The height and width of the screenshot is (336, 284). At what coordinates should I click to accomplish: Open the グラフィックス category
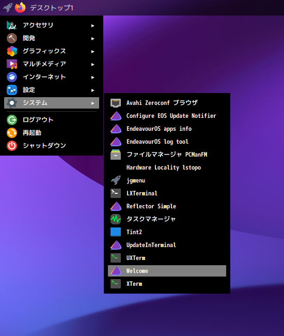pyautogui.click(x=52, y=51)
